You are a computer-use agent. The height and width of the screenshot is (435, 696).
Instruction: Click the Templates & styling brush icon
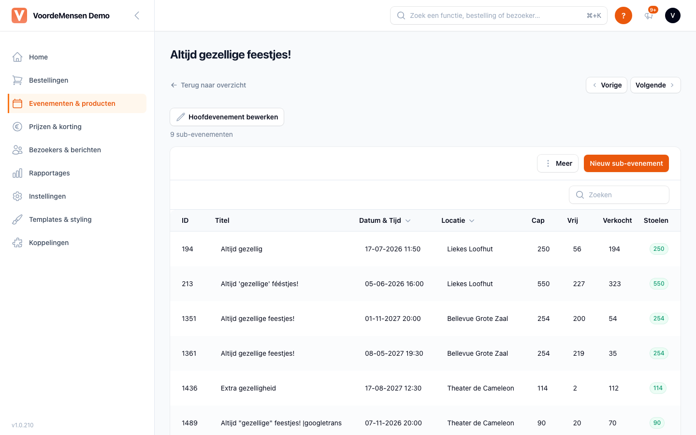point(17,219)
